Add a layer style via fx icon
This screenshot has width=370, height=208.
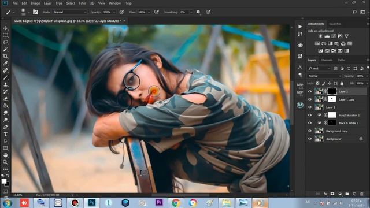click(325, 194)
